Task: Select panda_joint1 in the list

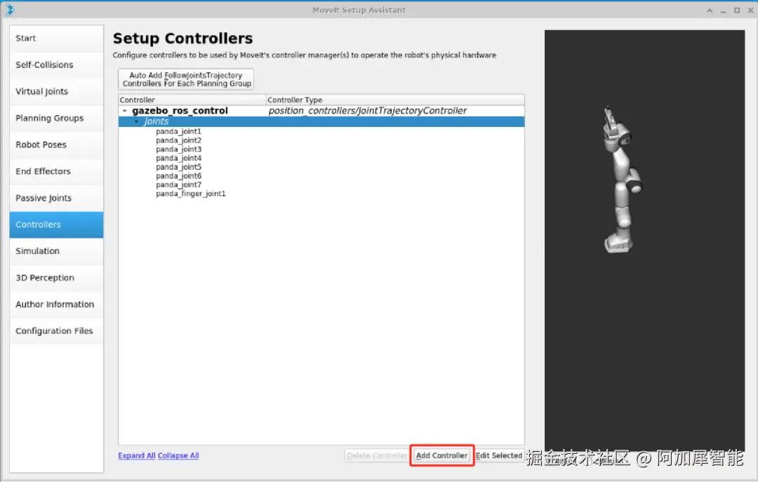Action: click(x=178, y=131)
